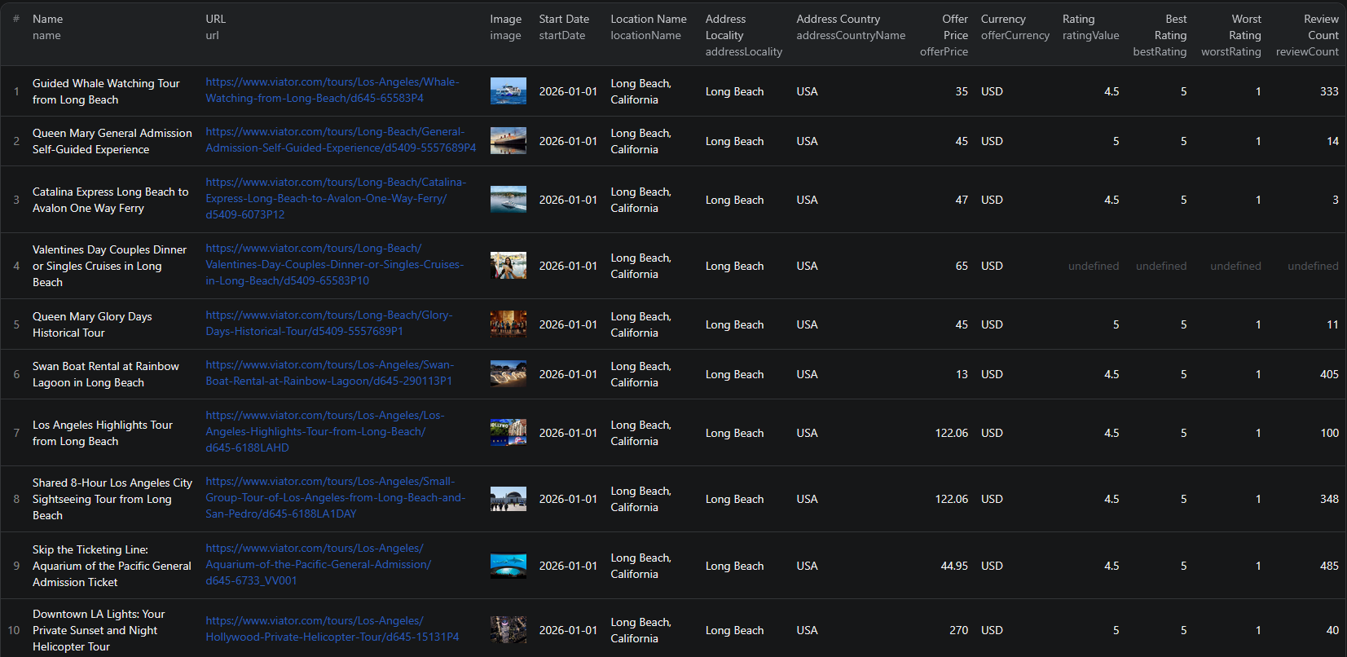Screen dimensions: 1347x657
Task: Click the whale watching boat thumbnail
Action: [508, 91]
